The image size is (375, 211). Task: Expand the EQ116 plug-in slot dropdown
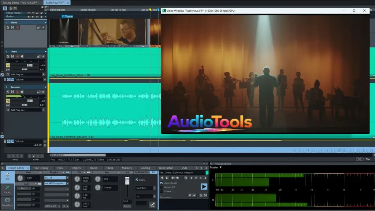[x=67, y=178]
